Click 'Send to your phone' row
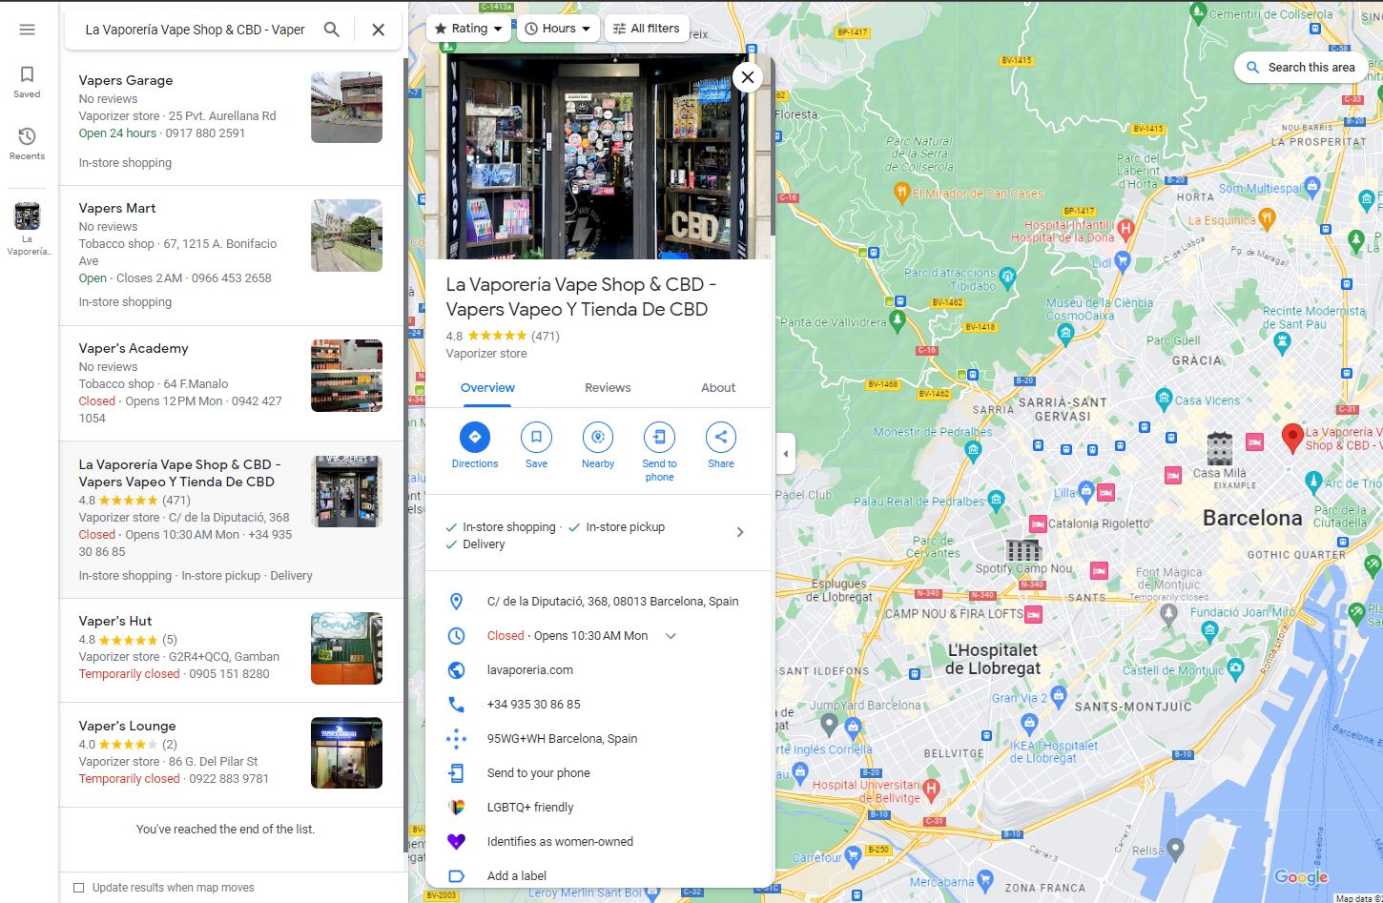Viewport: 1383px width, 903px height. coord(598,773)
